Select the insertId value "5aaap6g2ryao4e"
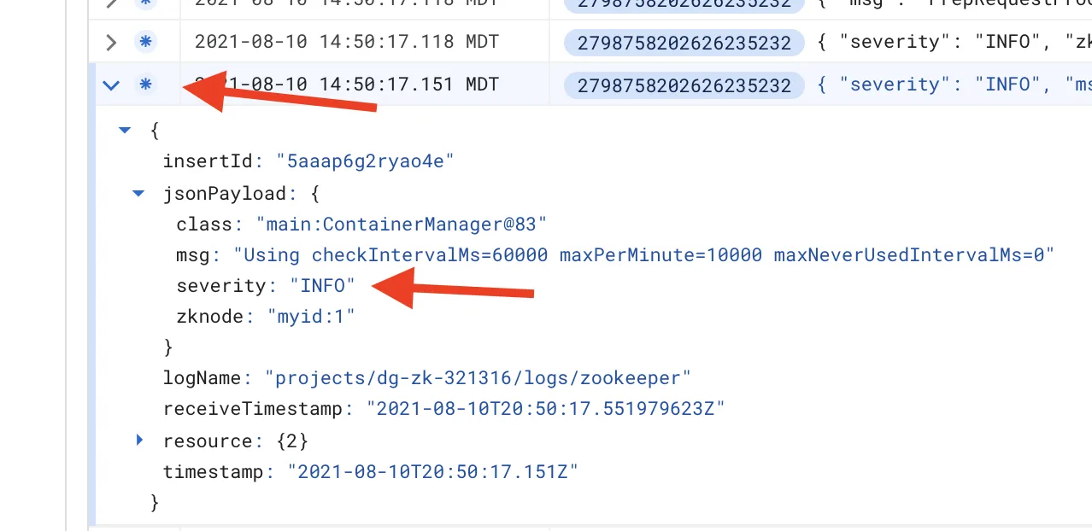Viewport: 1092px width, 531px height. [364, 161]
